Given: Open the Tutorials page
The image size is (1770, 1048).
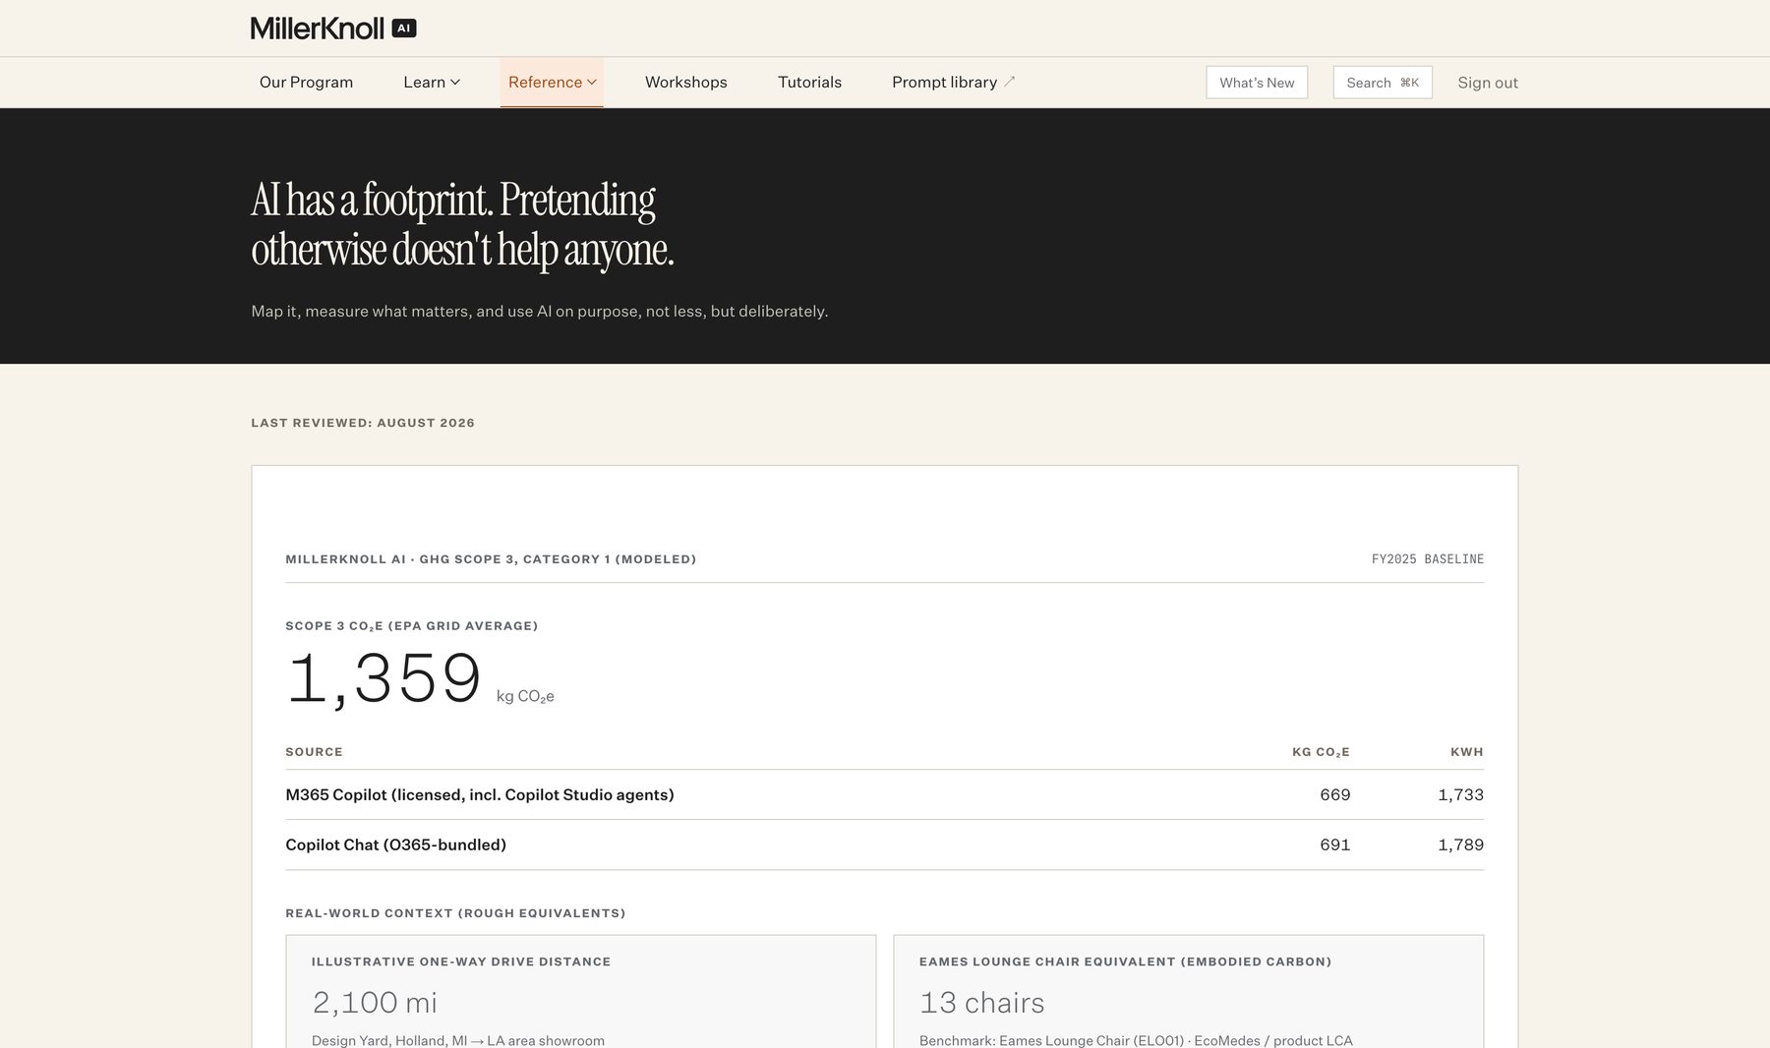Looking at the screenshot, I should [809, 83].
